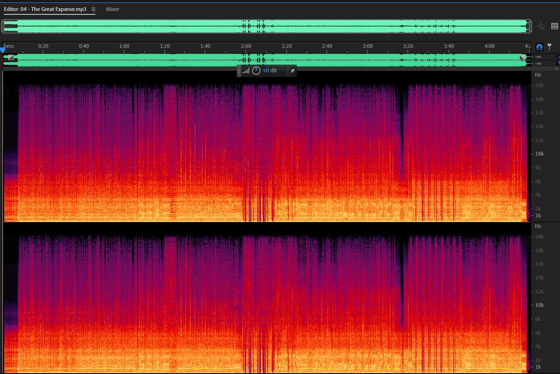Switch to the Mixer tab
The image size is (560, 374).
(x=113, y=9)
